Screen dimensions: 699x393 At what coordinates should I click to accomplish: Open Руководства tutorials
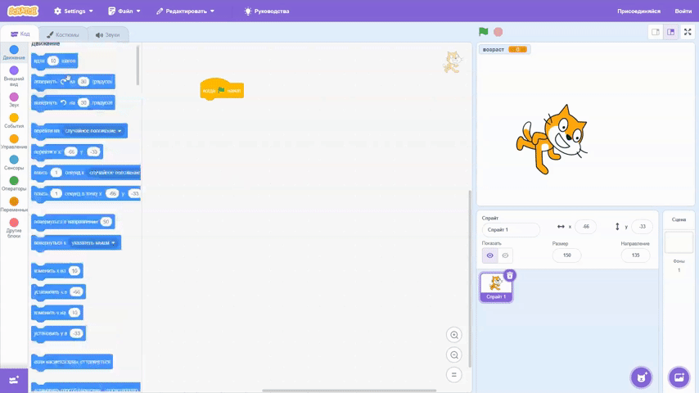pos(267,11)
